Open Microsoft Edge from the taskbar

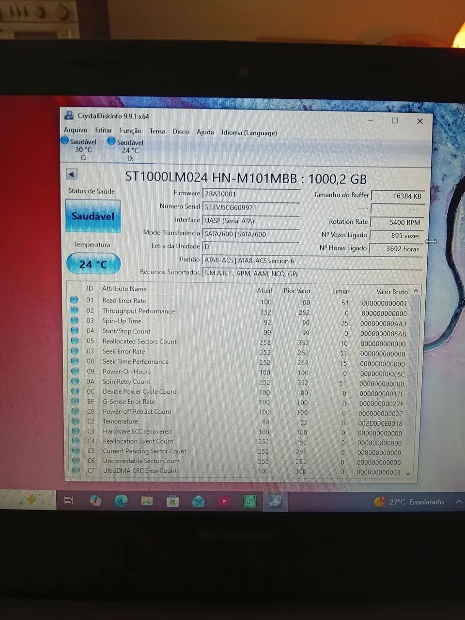click(x=121, y=501)
